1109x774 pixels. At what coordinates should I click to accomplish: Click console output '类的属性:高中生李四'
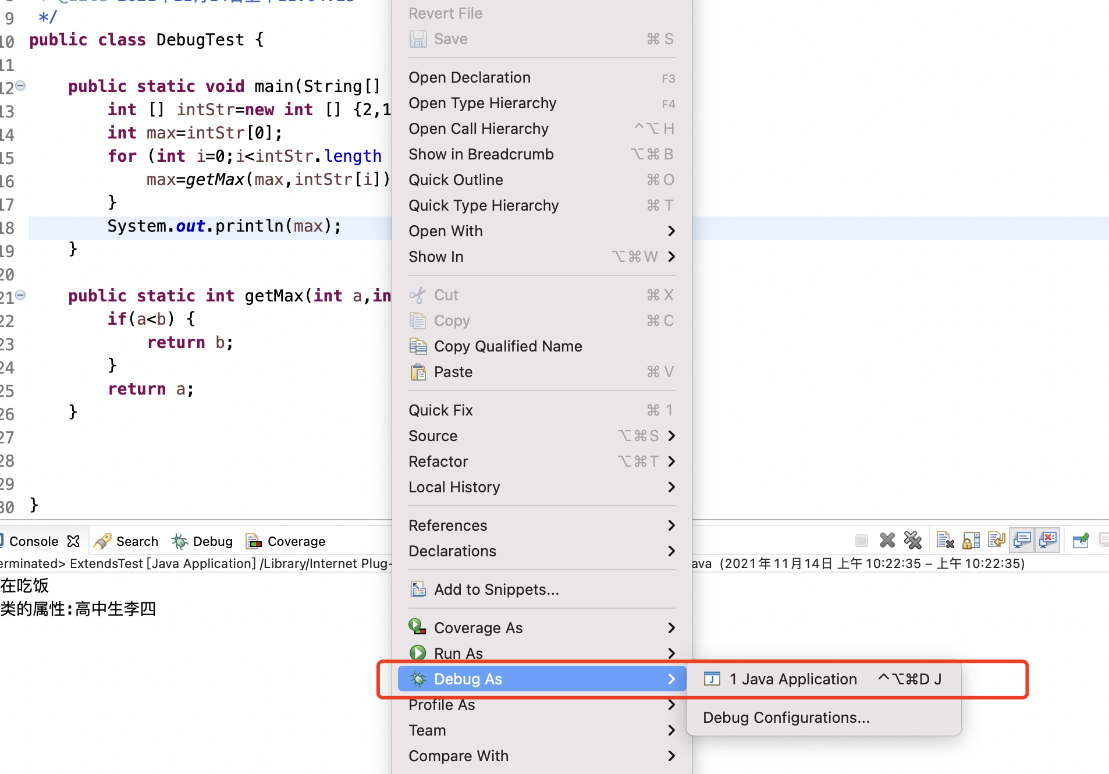[x=78, y=609]
